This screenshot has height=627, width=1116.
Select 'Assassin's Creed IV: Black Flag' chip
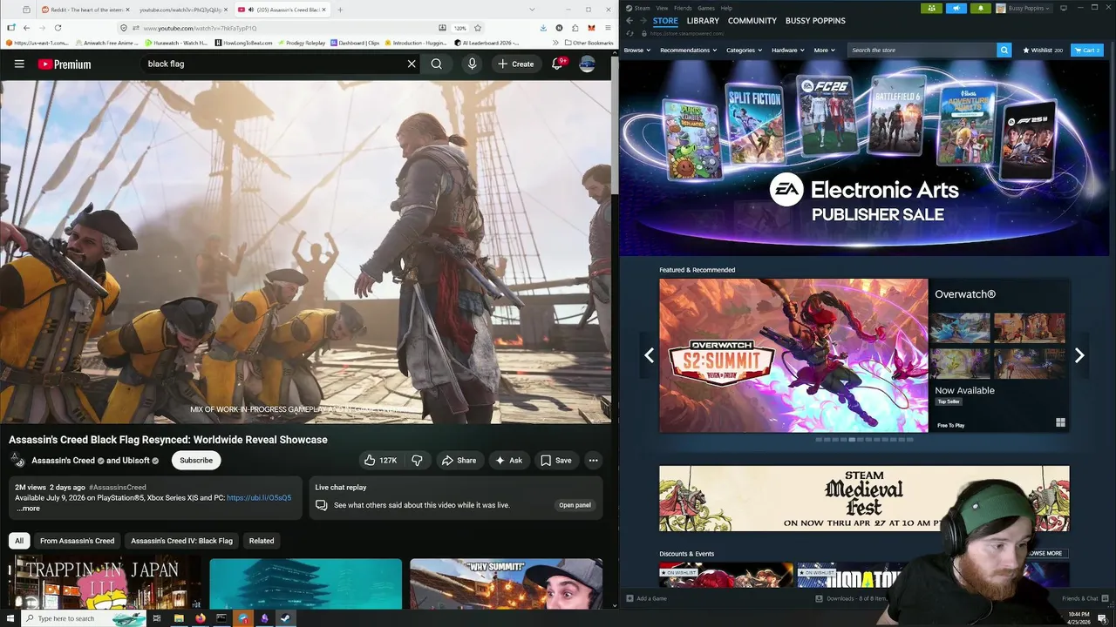(181, 541)
